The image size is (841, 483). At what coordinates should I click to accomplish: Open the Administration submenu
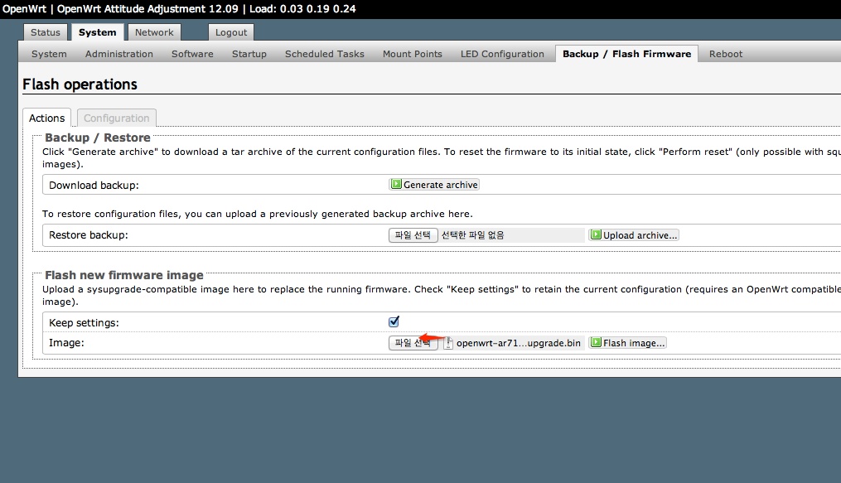(x=119, y=54)
